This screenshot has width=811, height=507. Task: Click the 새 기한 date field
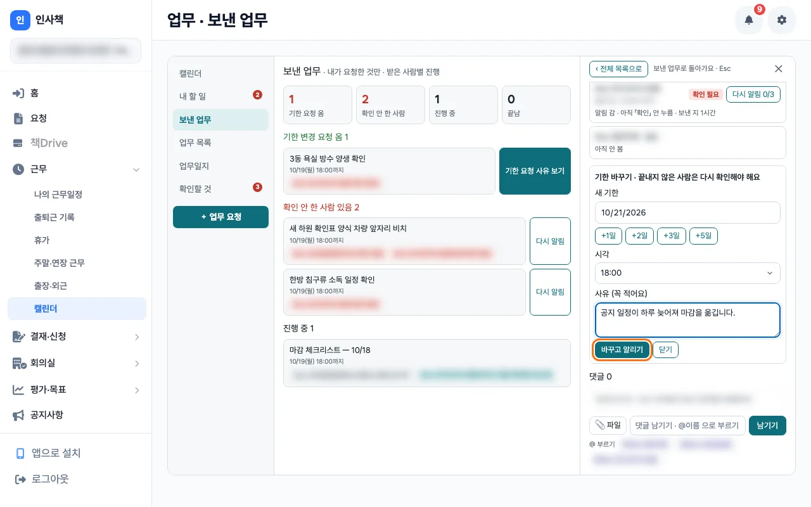click(x=687, y=212)
